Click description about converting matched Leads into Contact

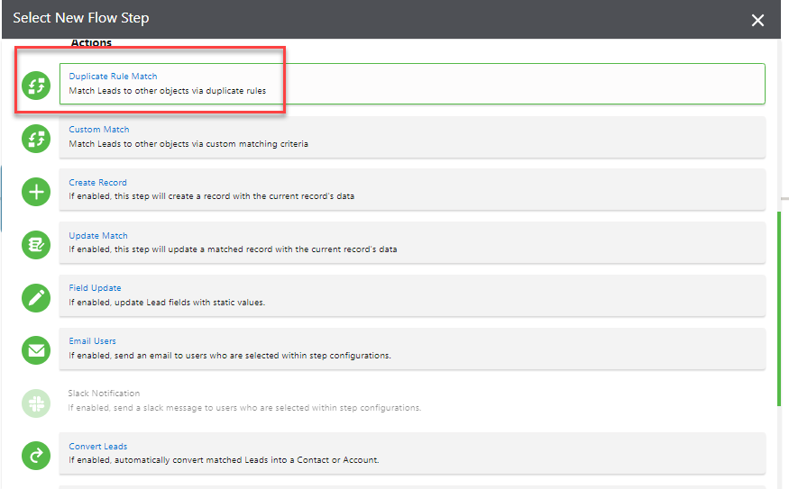click(x=224, y=460)
